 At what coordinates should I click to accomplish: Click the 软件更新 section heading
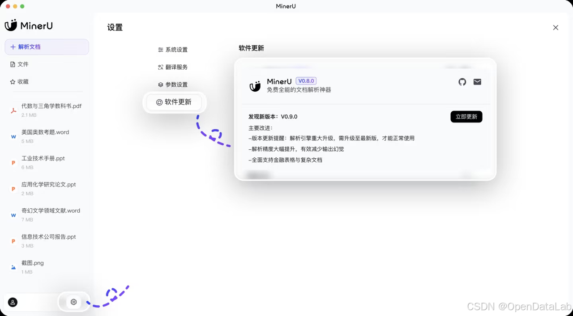coord(251,48)
